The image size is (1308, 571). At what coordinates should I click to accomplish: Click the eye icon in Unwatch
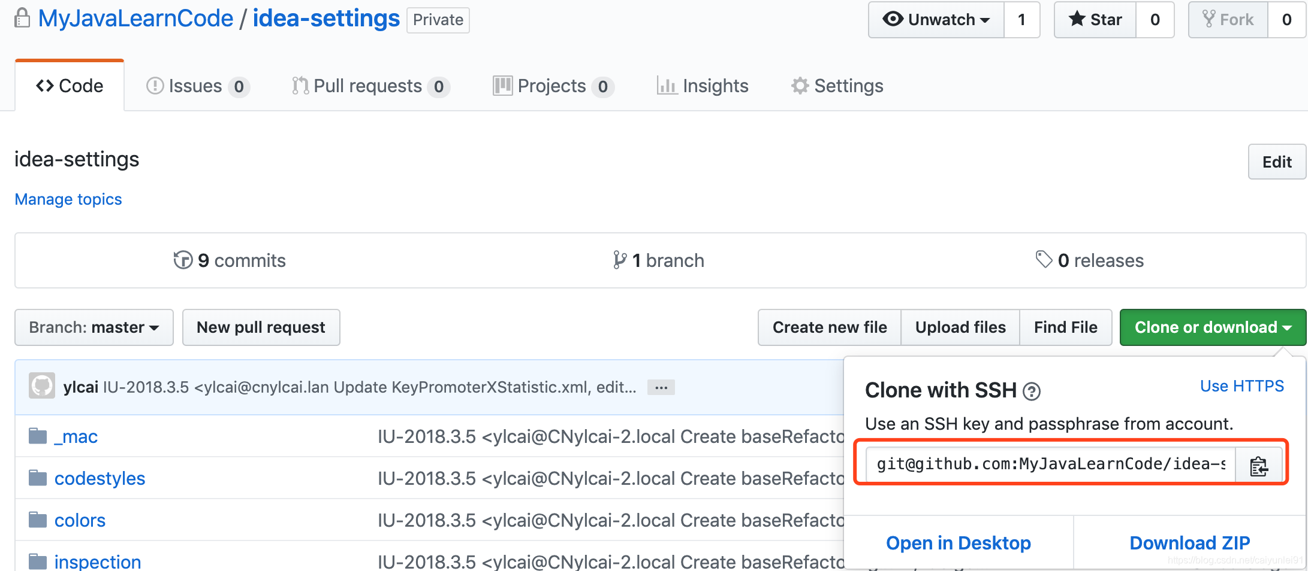[893, 19]
